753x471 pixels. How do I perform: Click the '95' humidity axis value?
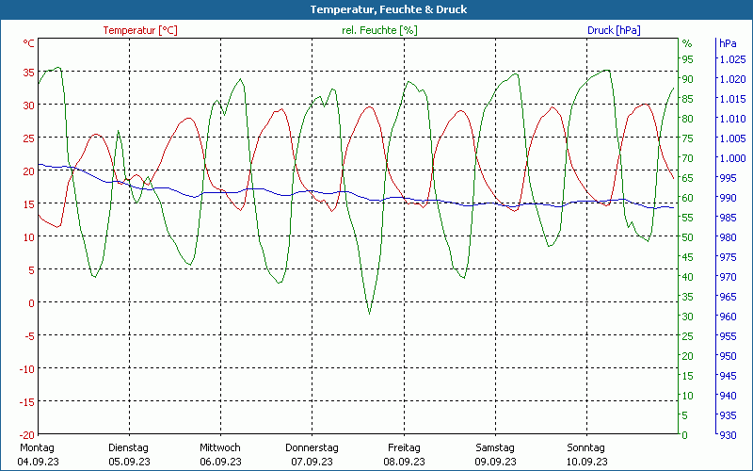[688, 59]
